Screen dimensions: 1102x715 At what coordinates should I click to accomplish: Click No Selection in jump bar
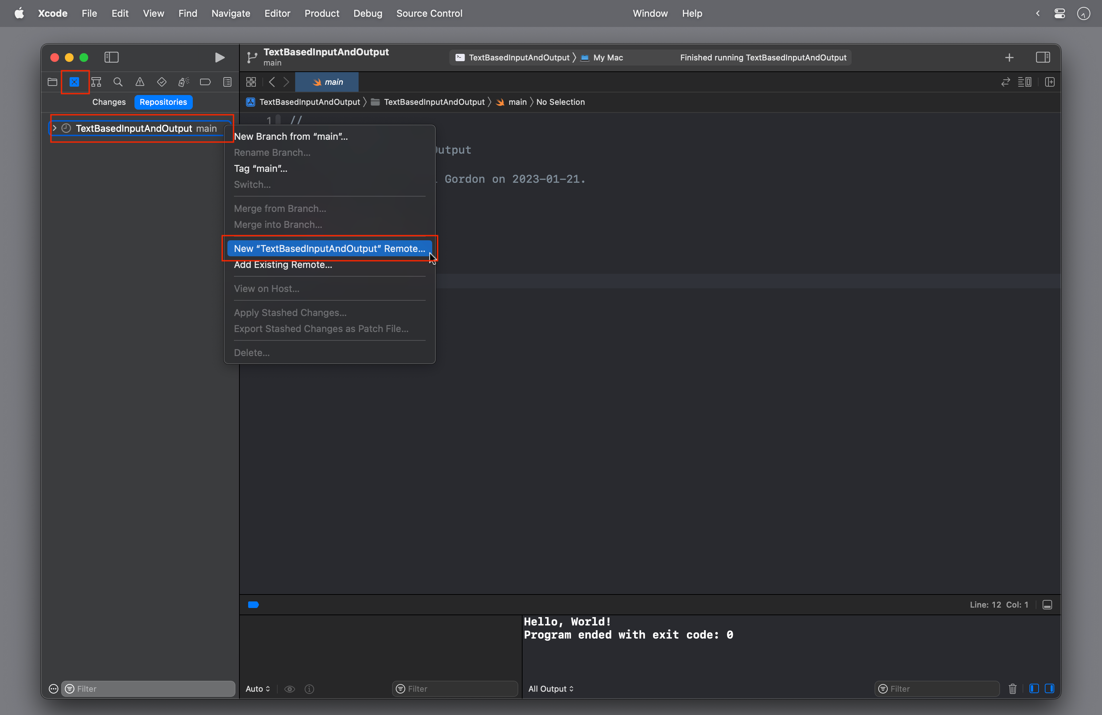pyautogui.click(x=560, y=102)
